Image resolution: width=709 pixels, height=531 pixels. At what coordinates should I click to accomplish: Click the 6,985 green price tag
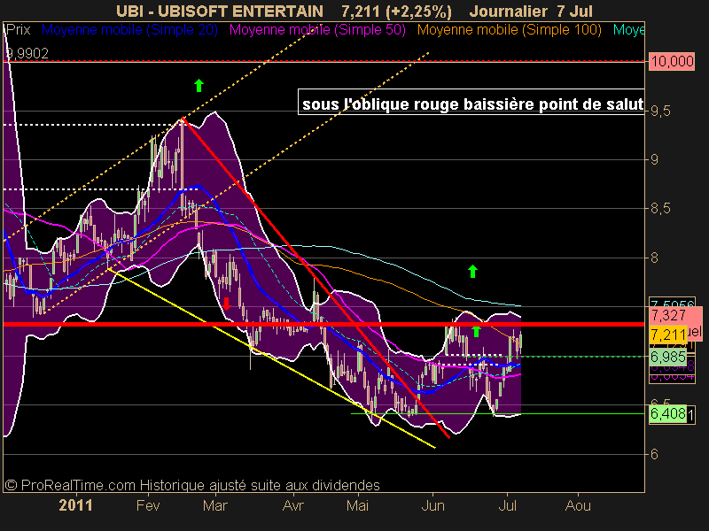tap(668, 358)
